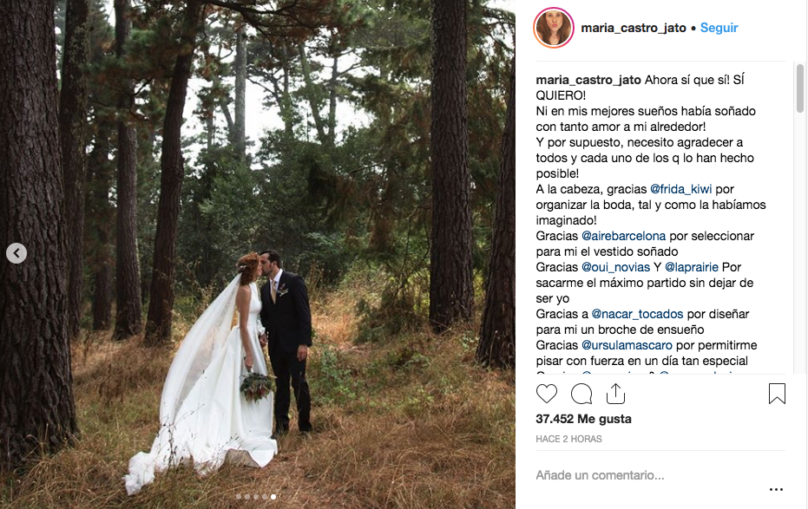Open the @laprairie mention
The width and height of the screenshot is (808, 509).
pos(692,267)
